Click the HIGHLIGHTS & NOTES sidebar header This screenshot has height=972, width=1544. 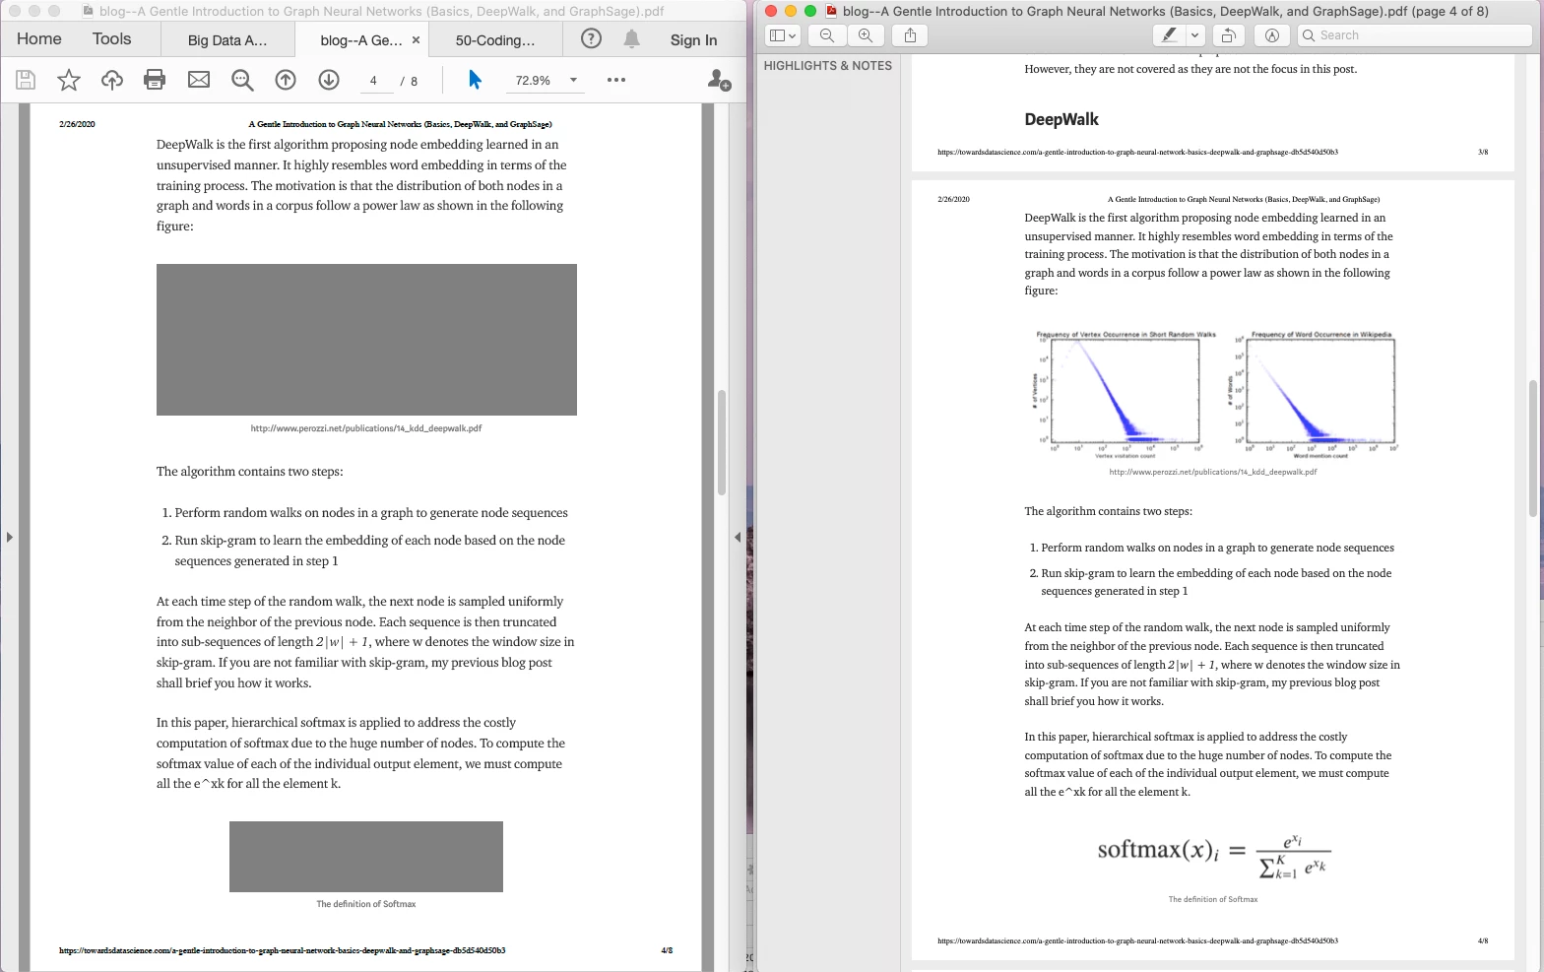click(828, 66)
